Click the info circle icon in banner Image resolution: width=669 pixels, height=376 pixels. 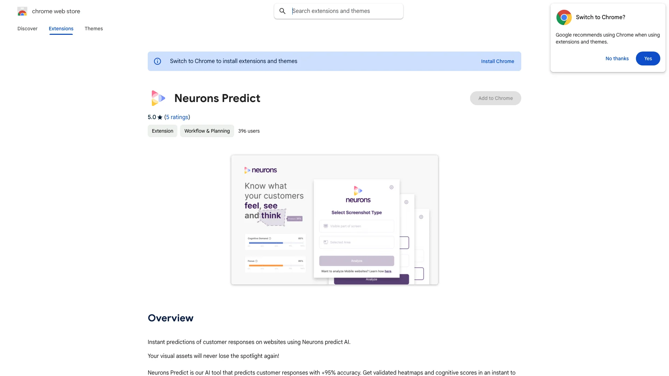tap(157, 61)
